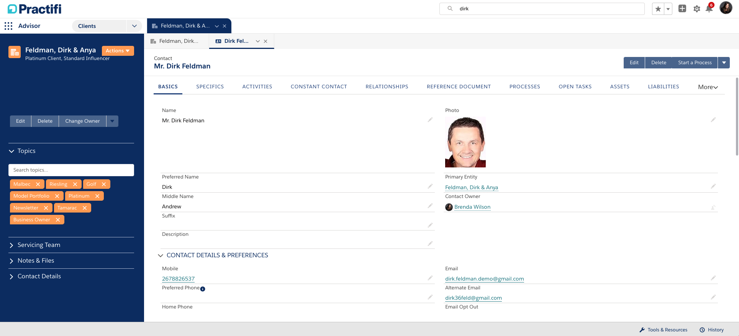The width and height of the screenshot is (739, 336).
Task: Edit Primary Entity pencil icon
Action: pyautogui.click(x=713, y=187)
